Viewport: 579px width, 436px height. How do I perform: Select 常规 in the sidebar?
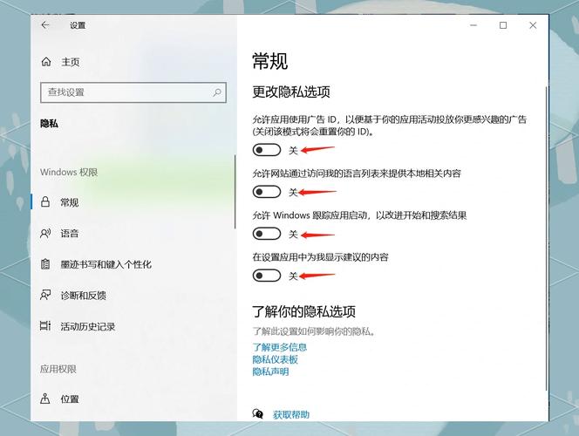click(133, 202)
